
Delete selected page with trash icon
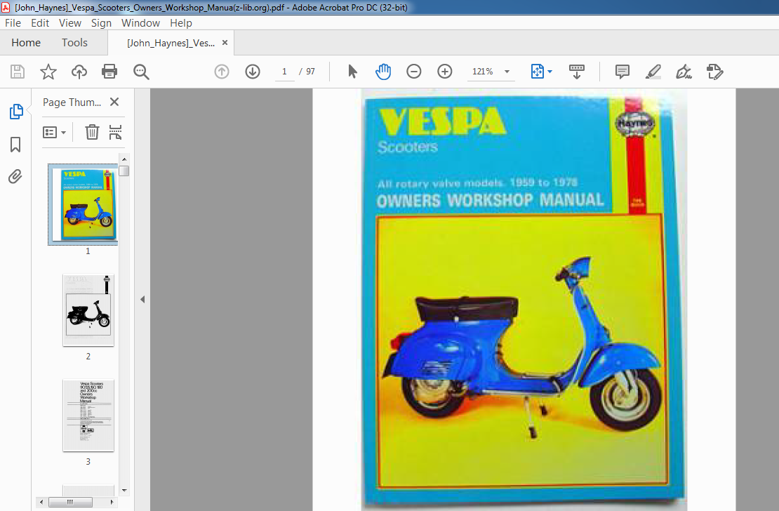92,132
